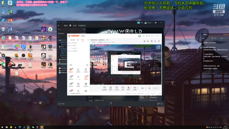Collapse the 工具箱 toolbox panel with circle button
This screenshot has width=229, height=129.
87,65
